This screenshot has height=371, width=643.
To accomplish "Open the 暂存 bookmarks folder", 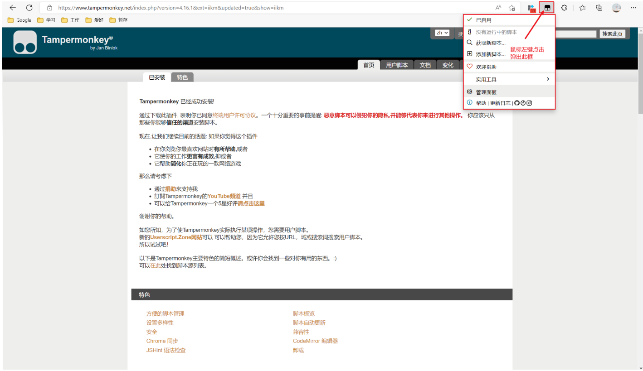I will pos(118,20).
